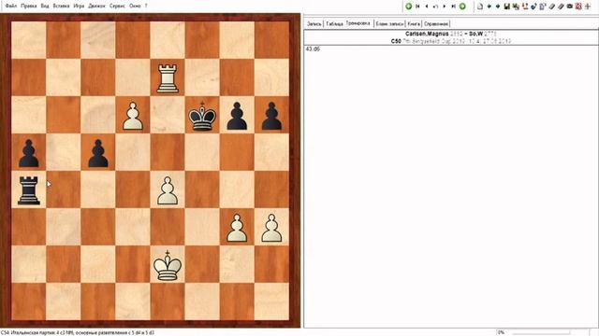Click the red-orange icon after save icons
Screen dimensions: 599x336
point(525,7)
